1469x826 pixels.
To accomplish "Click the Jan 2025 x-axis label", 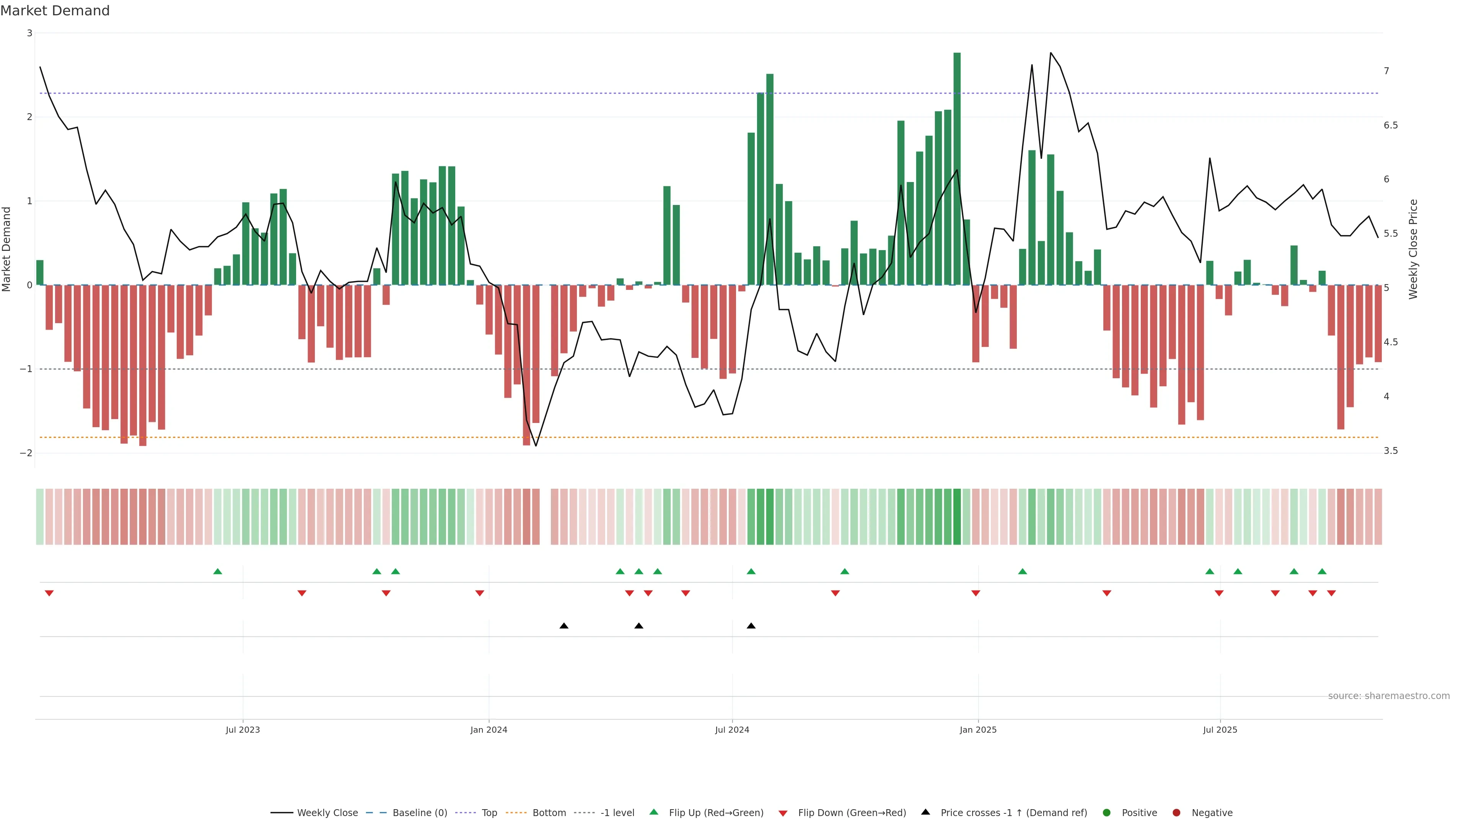I will click(x=978, y=730).
